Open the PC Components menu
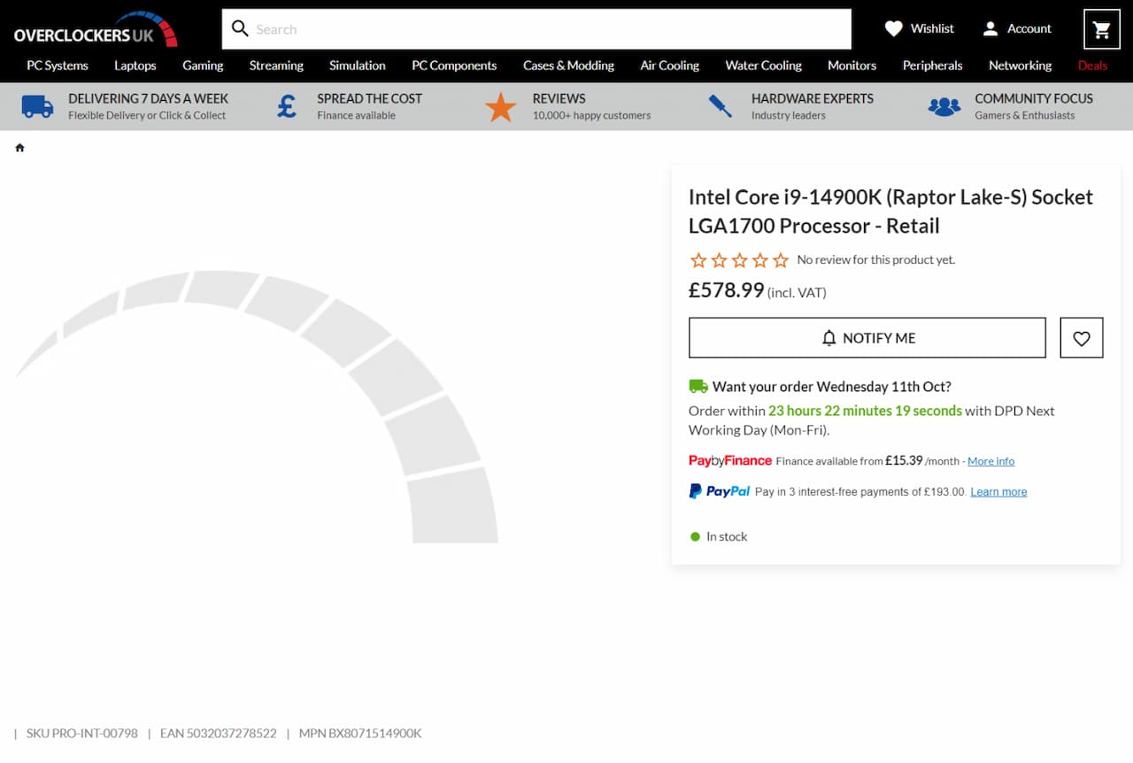This screenshot has width=1133, height=763. [x=454, y=66]
